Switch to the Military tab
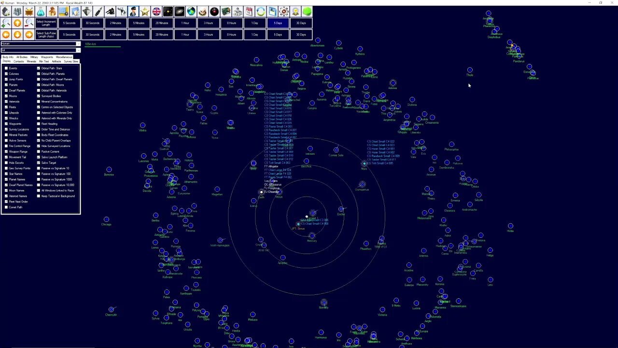Image resolution: width=618 pixels, height=348 pixels. coord(34,57)
